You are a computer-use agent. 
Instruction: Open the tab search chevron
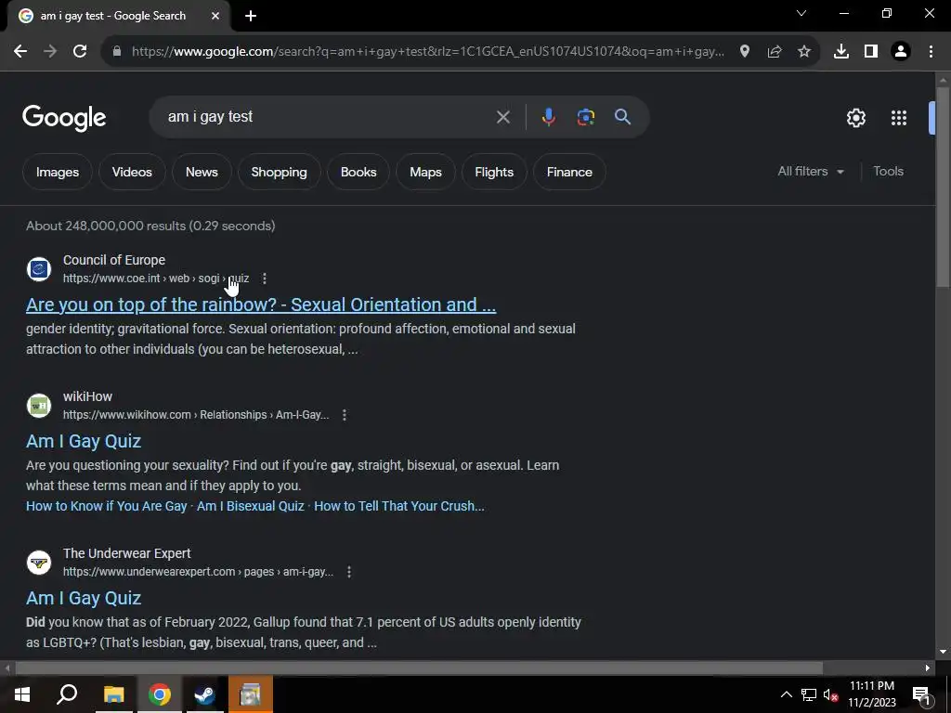click(801, 13)
